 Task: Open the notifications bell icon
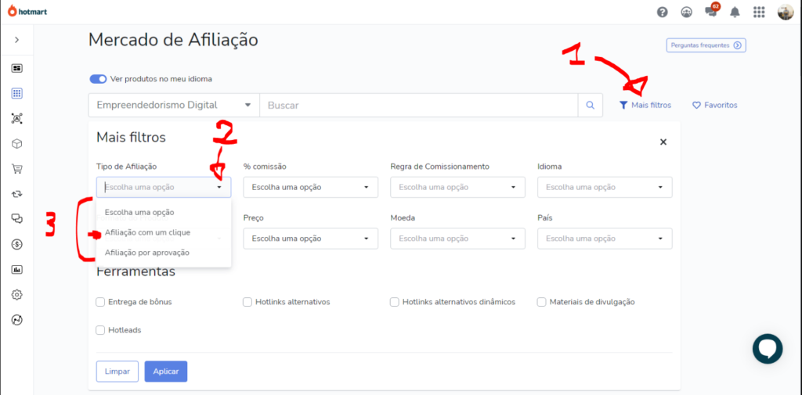tap(735, 12)
